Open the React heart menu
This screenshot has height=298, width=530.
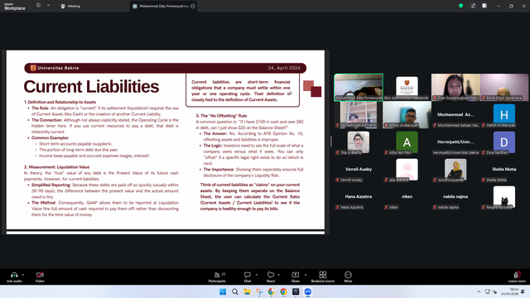point(271,276)
